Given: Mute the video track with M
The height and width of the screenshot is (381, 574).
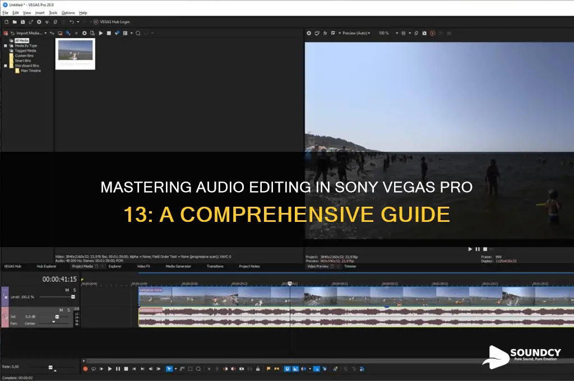Looking at the screenshot, I should 67,290.
